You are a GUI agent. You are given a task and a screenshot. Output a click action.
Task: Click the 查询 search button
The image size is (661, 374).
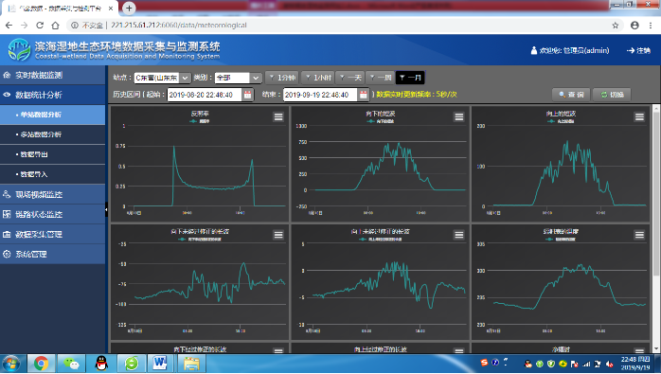[x=571, y=95]
